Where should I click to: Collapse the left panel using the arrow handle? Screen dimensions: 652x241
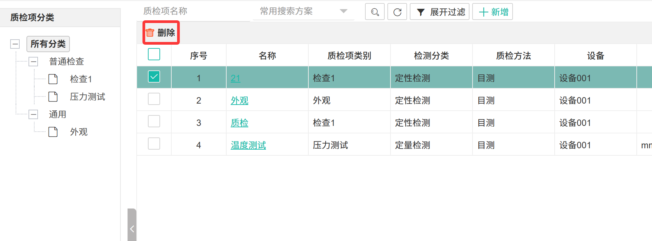(132, 228)
